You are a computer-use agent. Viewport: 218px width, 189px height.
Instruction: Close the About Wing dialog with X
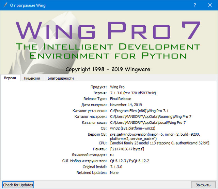pos(210,5)
